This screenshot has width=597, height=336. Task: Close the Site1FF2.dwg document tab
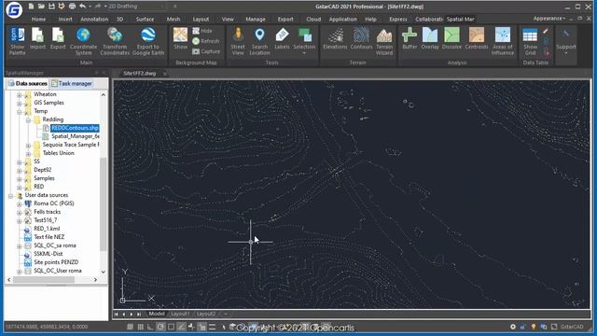165,74
